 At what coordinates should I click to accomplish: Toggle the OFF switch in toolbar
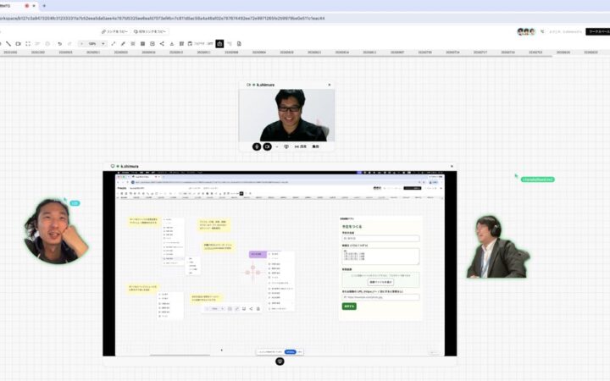pyautogui.click(x=210, y=44)
